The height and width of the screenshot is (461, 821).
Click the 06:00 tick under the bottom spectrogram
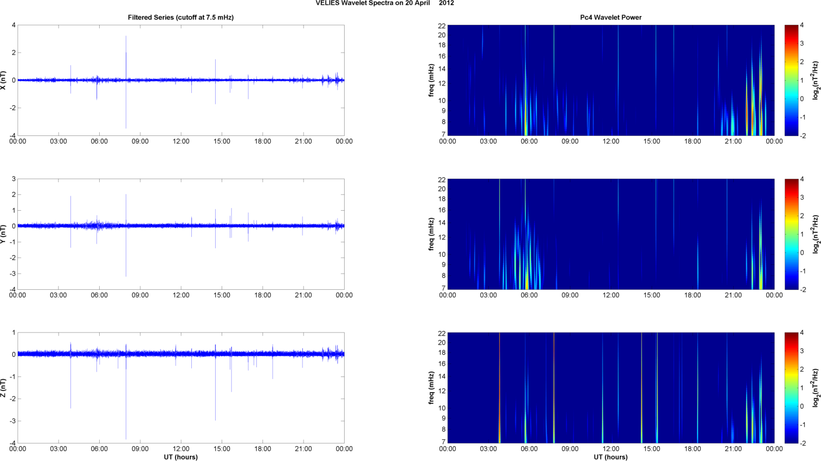point(529,449)
